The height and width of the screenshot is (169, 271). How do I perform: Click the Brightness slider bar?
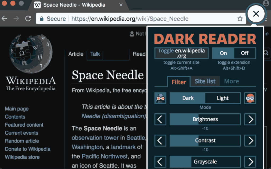tap(205, 119)
